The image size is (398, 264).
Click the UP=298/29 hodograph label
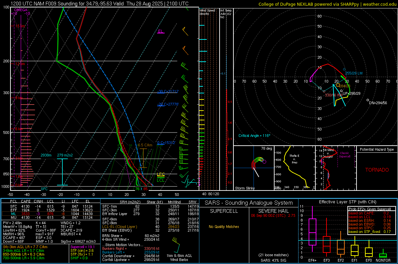point(351,93)
